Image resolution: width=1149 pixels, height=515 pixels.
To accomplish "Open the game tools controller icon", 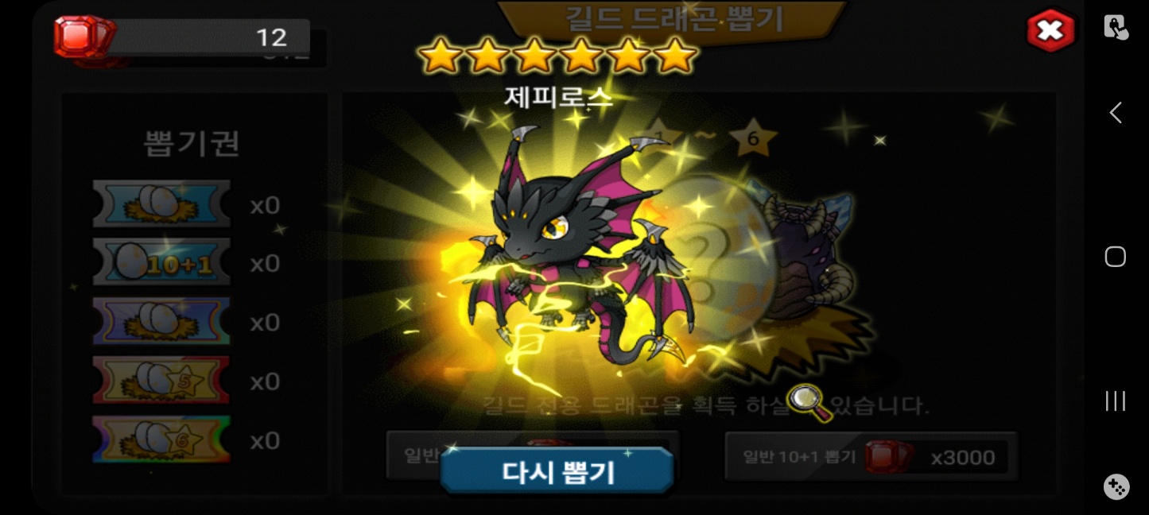I will coord(1116,487).
